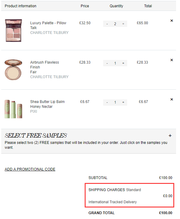
Task: Open Pixi lip balm product thumbnail
Action: click(13, 109)
